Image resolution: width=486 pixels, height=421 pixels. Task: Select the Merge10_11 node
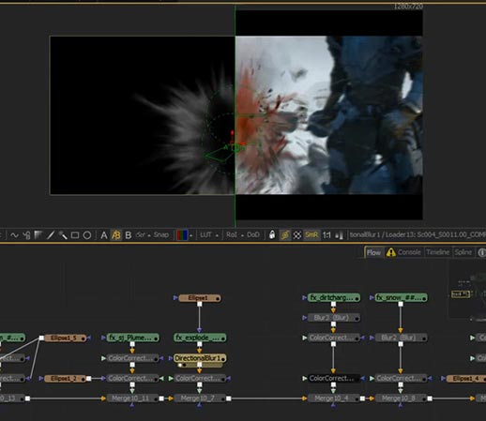(x=132, y=398)
